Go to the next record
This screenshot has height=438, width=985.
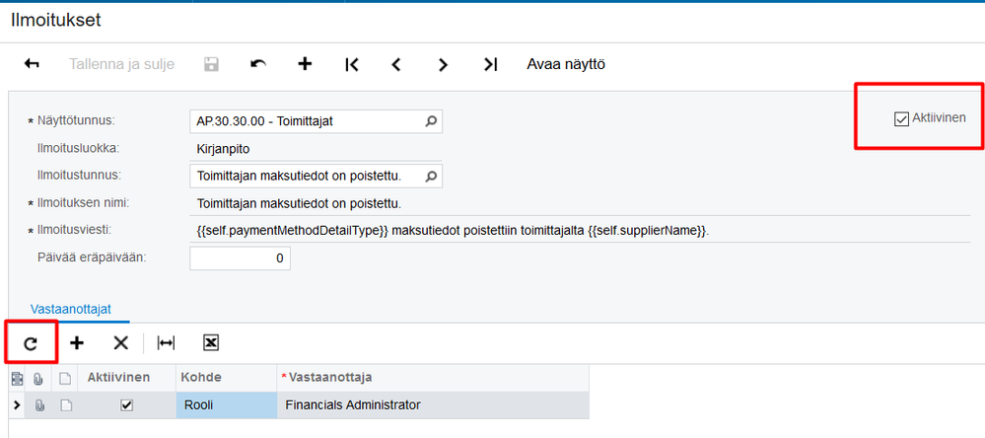point(443,64)
